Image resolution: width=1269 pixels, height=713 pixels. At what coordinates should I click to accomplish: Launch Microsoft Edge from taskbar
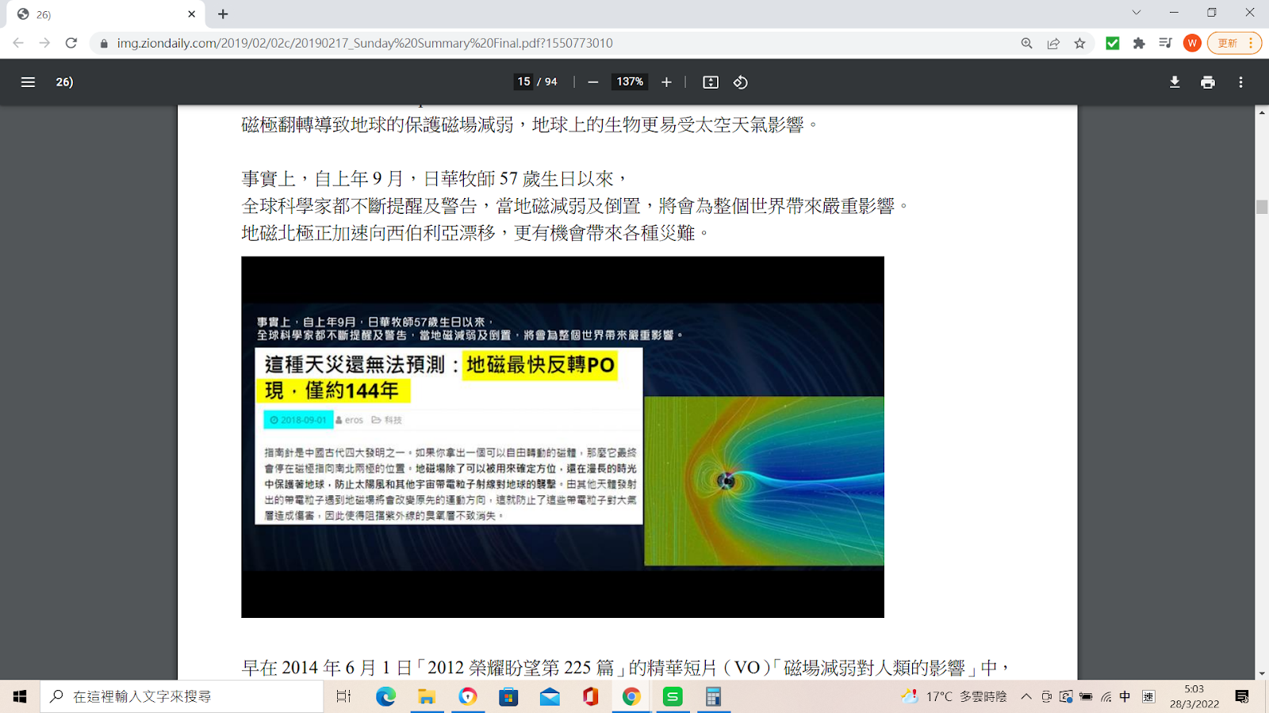coord(385,696)
